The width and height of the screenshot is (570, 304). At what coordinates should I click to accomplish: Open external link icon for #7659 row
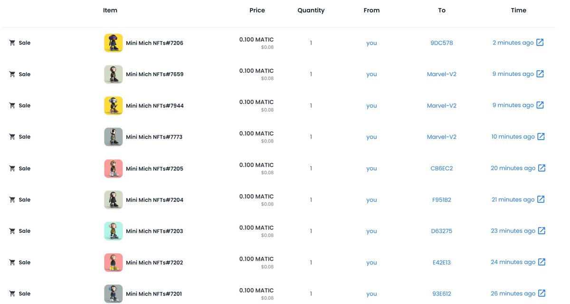coord(540,74)
